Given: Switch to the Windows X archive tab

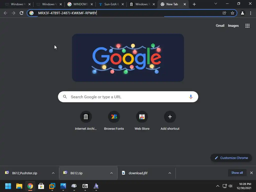Looking at the screenshot, I should coord(142,4).
